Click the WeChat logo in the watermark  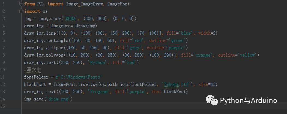[x=212, y=100]
